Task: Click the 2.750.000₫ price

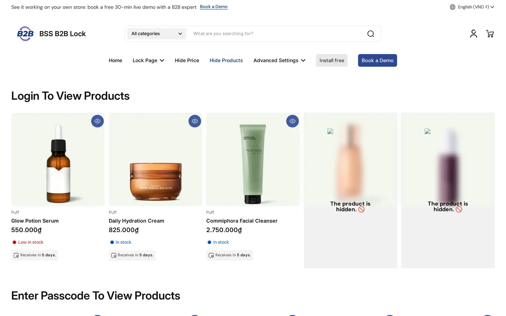Action: point(224,230)
